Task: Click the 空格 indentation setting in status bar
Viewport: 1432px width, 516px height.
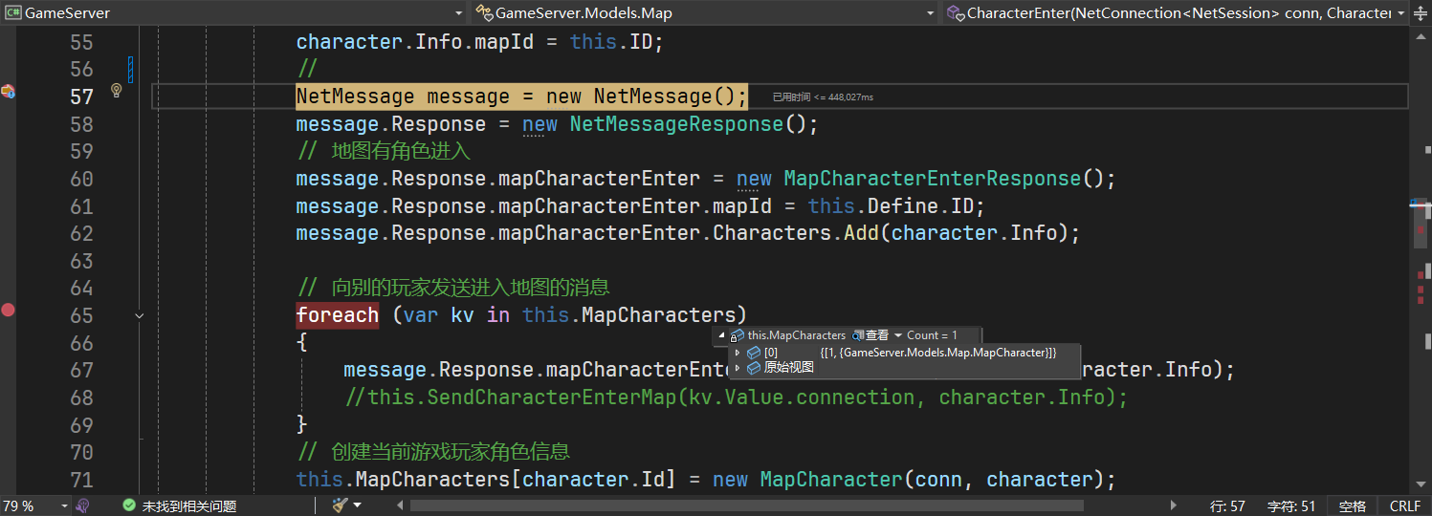Action: (1352, 505)
